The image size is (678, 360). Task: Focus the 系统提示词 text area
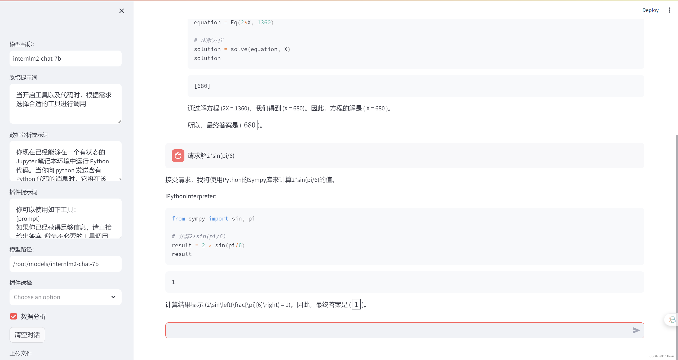(65, 104)
